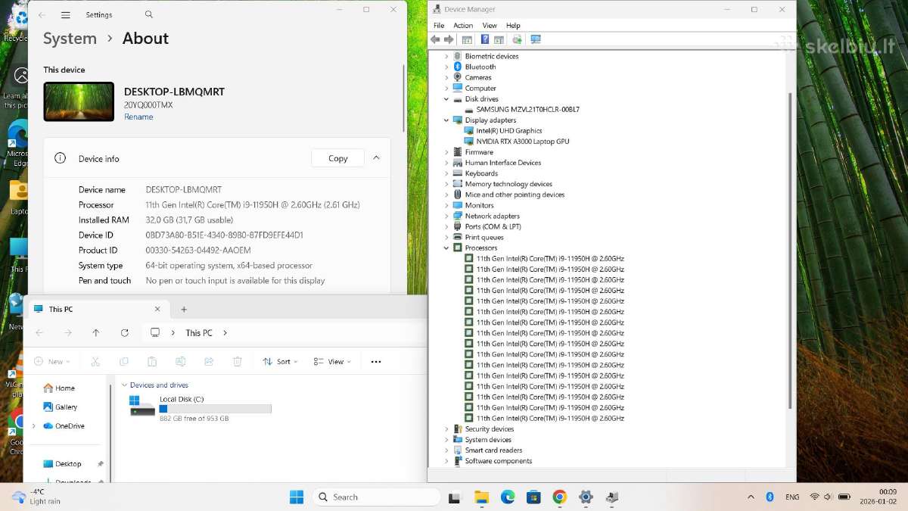Click the Cut scissors icon in File Explorer
908x511 pixels.
pyautogui.click(x=95, y=362)
